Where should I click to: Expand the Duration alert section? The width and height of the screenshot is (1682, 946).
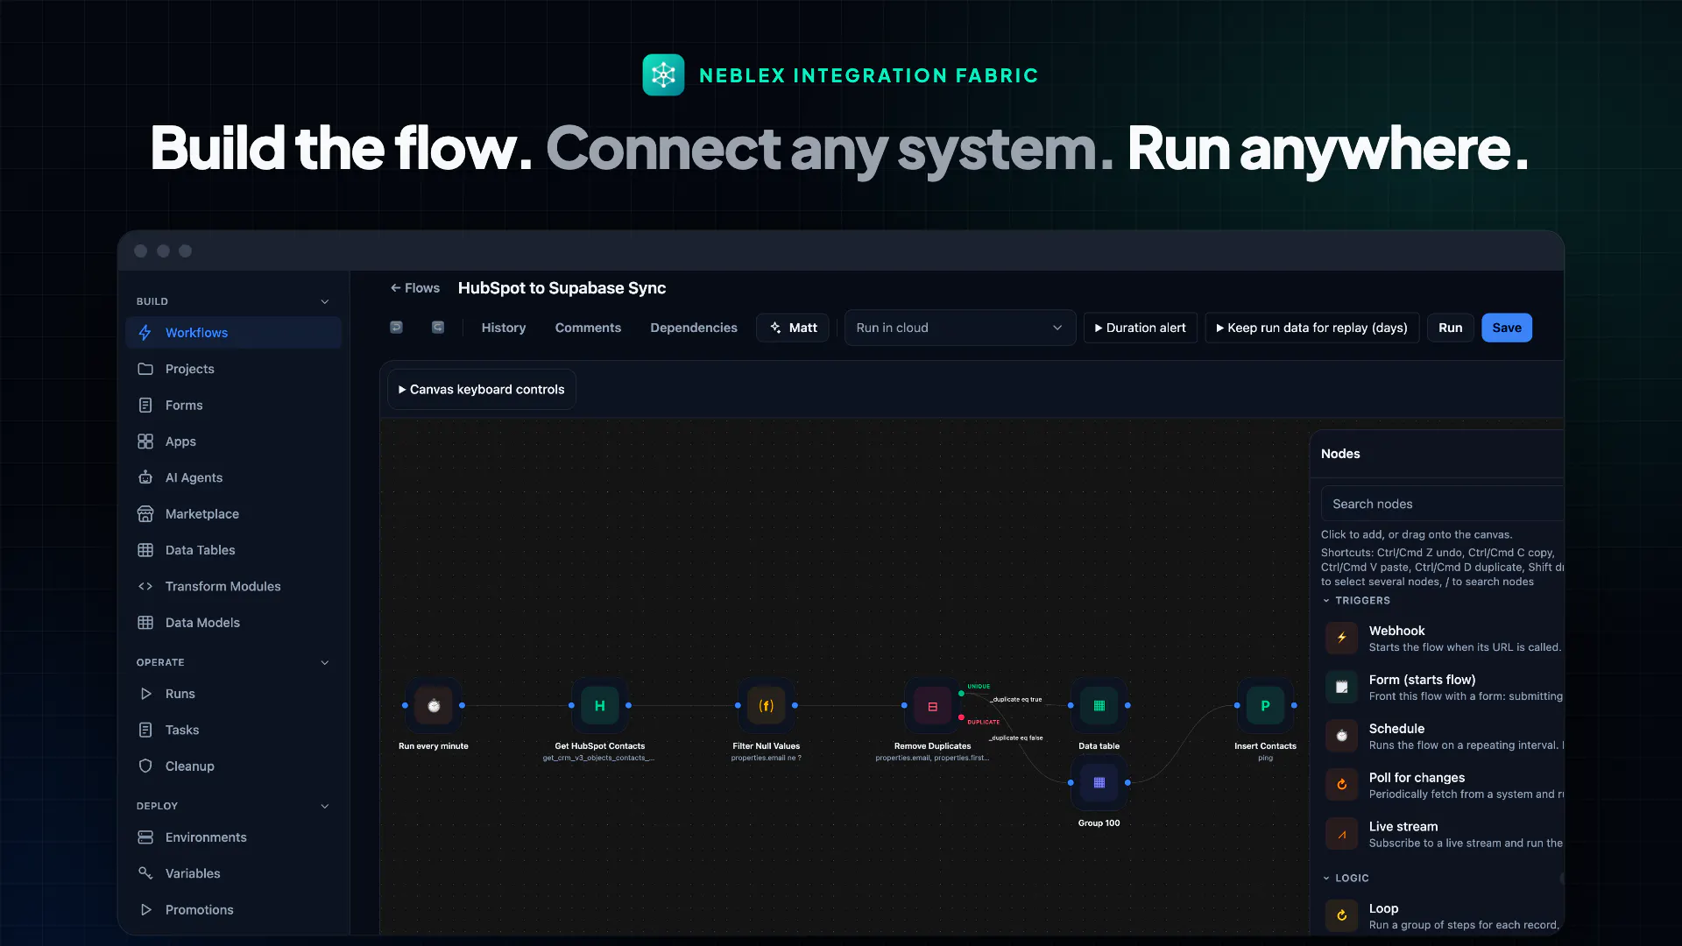click(1141, 328)
